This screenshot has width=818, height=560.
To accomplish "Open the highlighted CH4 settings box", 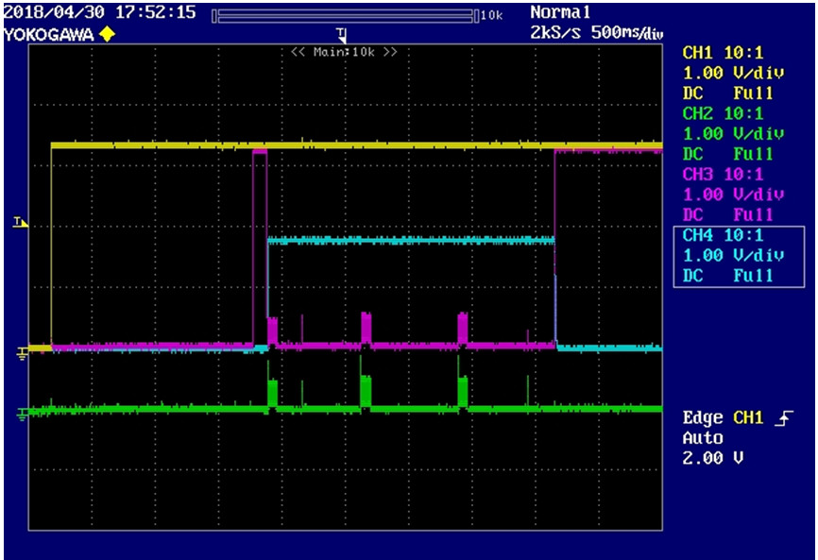I will (x=739, y=257).
